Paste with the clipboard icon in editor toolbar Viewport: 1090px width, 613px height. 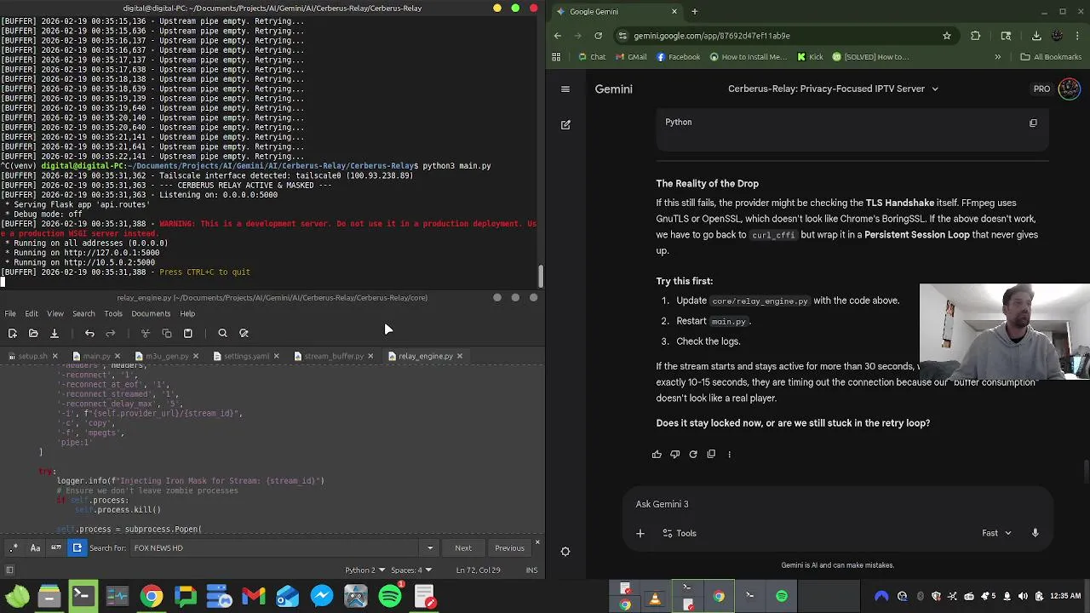[x=188, y=333]
